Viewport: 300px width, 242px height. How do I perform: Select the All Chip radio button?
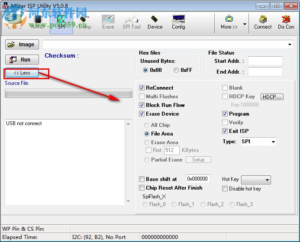coord(147,125)
